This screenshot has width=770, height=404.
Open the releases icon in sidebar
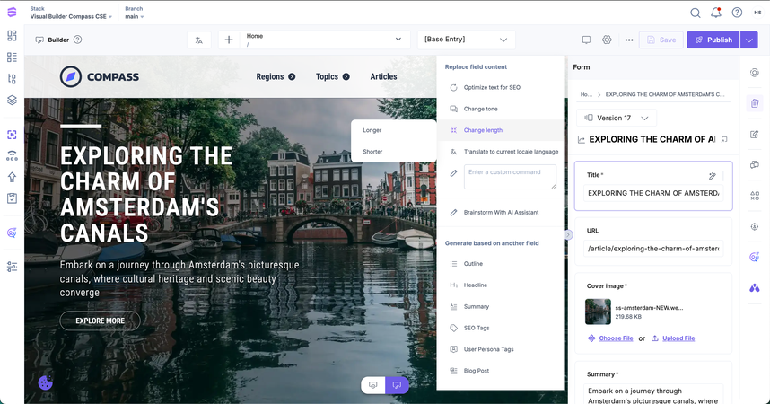pyautogui.click(x=12, y=156)
